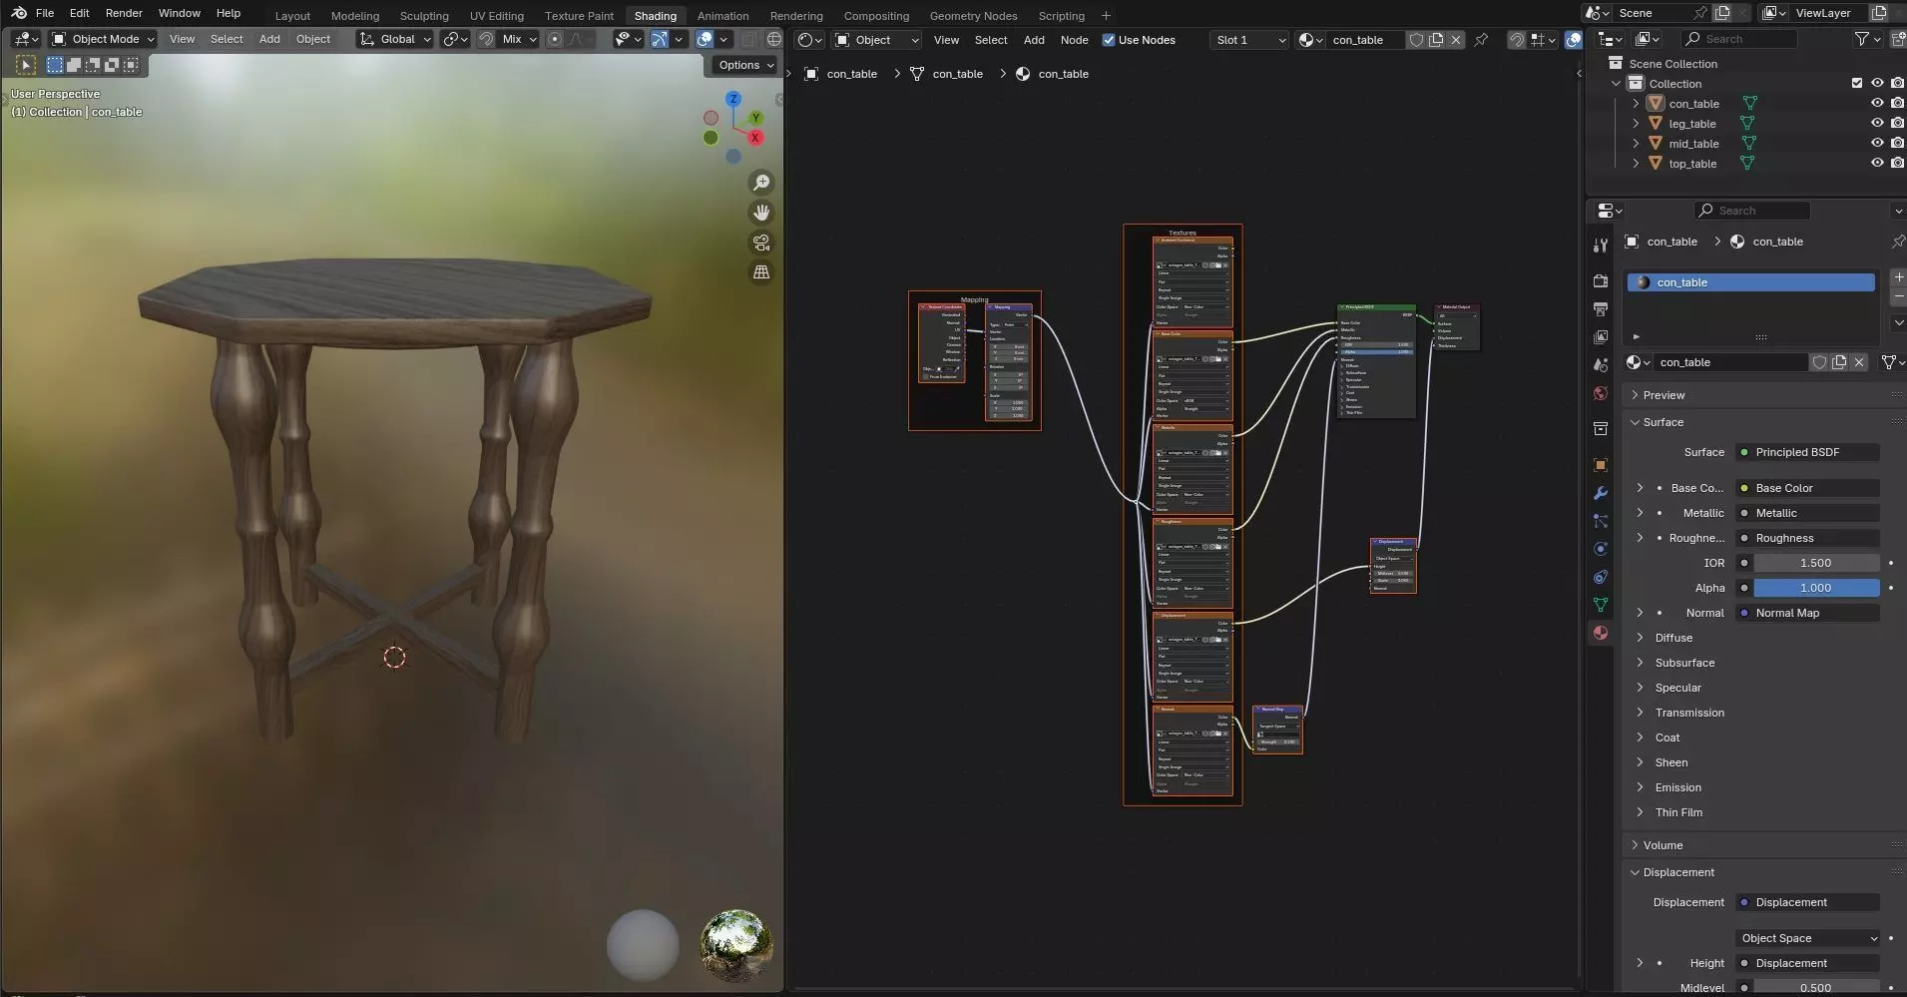Click the zoom magnifier icon in viewport
Viewport: 1907px width, 997px height.
[761, 183]
